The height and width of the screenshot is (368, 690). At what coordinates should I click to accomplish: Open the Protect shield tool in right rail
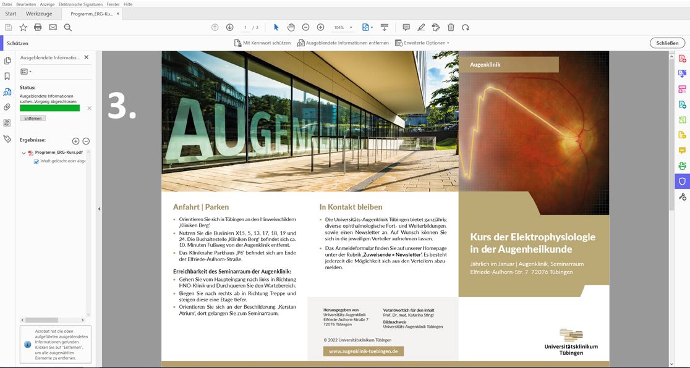click(x=682, y=181)
